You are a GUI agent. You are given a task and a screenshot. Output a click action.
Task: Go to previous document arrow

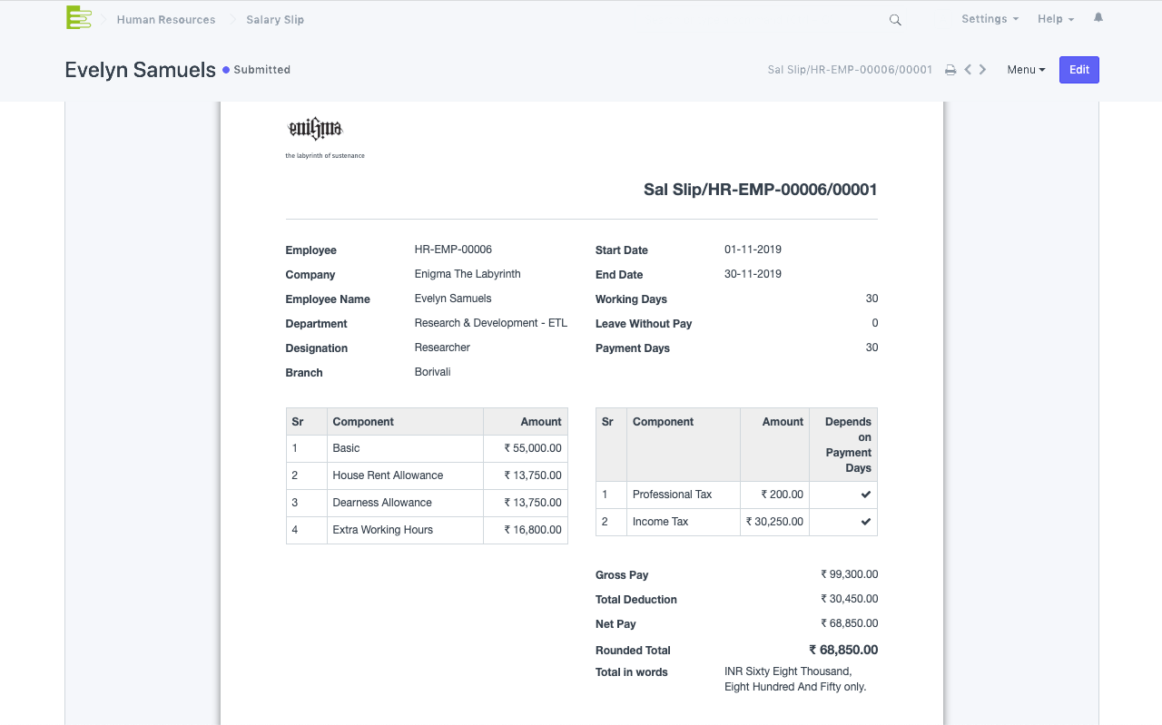coord(968,70)
